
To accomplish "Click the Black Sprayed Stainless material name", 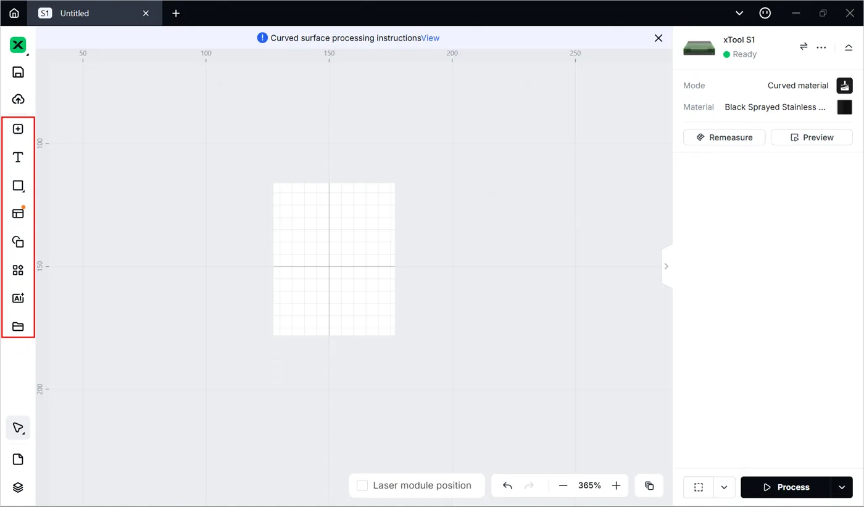I will coord(775,107).
